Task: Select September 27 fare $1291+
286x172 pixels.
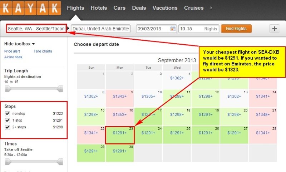Action: 234,133
